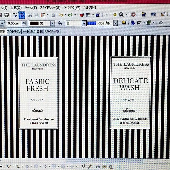Click the Copy icon
This screenshot has height=170, width=170.
[37, 15]
